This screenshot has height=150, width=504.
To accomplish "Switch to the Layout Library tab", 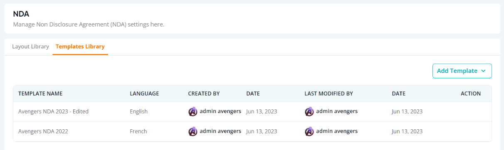I will click(x=30, y=46).
